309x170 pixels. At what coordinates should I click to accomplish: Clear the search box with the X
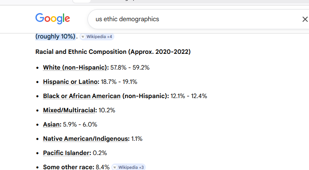coord(305,19)
